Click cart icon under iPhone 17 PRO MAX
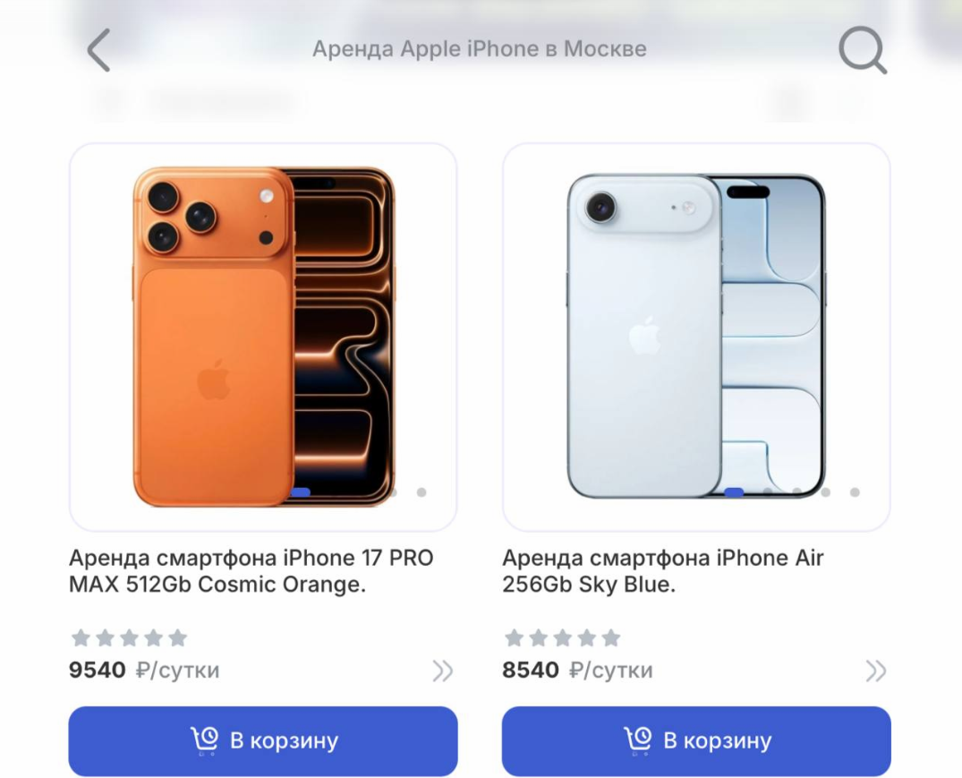Viewport: 962px width, 778px height. (x=204, y=740)
